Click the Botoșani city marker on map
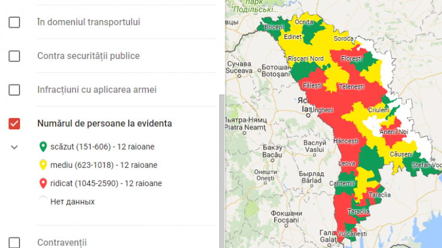 click(x=259, y=70)
